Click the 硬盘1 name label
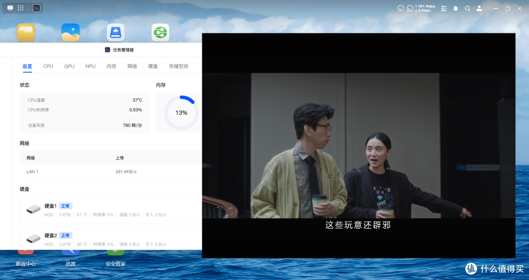Image resolution: width=529 pixels, height=280 pixels. point(50,206)
